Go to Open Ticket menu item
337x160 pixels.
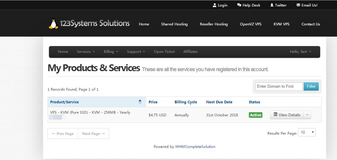164,52
